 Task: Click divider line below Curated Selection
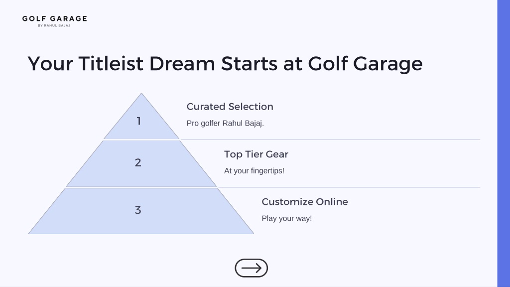point(330,140)
